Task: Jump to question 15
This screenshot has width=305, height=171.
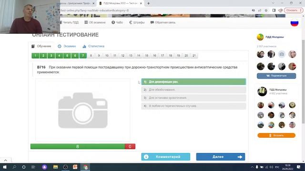Action: (147, 56)
